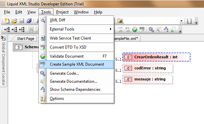Click inside the toolbar search input field
The width and height of the screenshot is (204, 124).
[152, 21]
